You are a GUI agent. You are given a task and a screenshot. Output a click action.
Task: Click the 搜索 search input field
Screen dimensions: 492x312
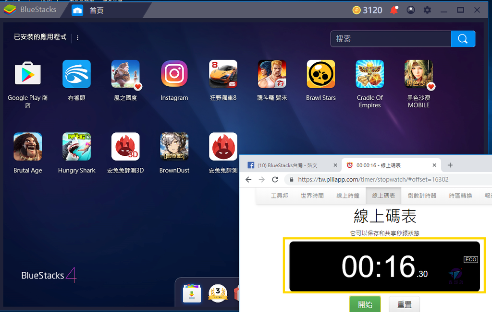click(391, 39)
